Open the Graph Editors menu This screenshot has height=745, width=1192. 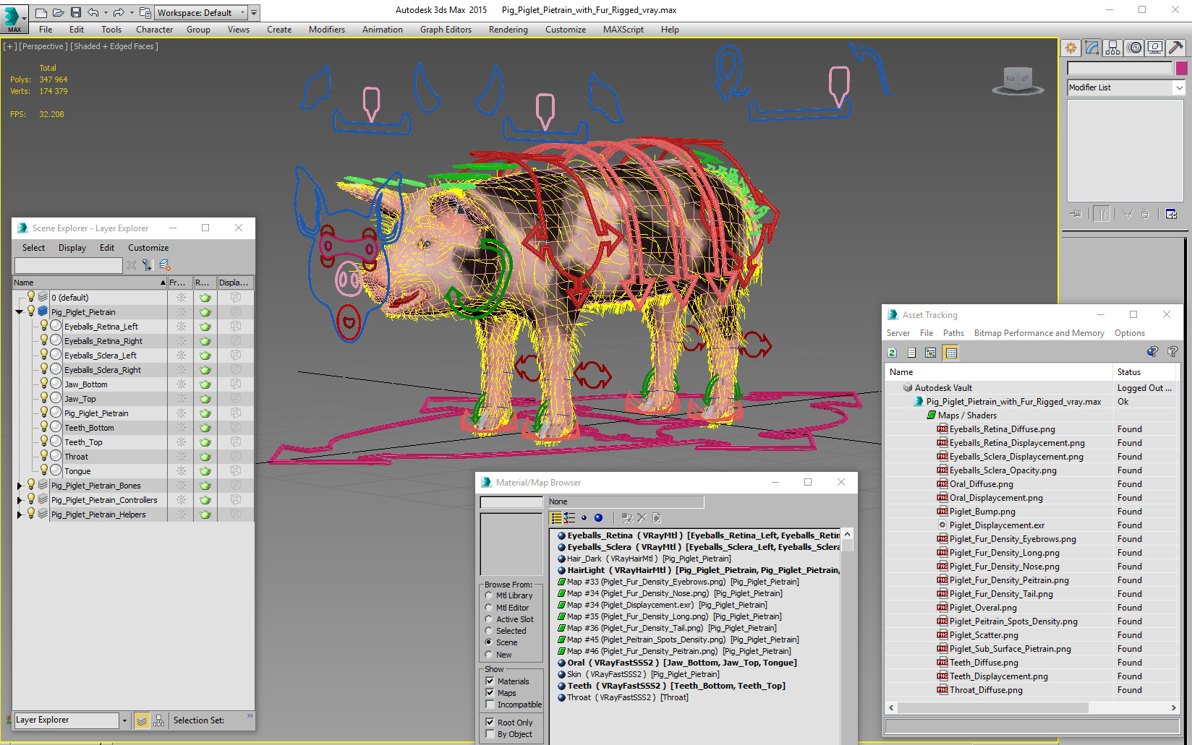click(446, 30)
